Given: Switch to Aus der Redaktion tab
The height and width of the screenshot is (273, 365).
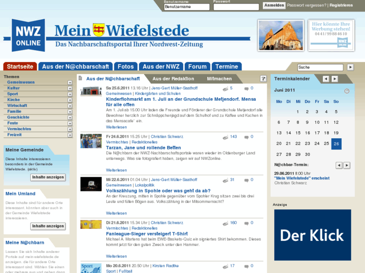Looking at the screenshot, I should click(173, 79).
